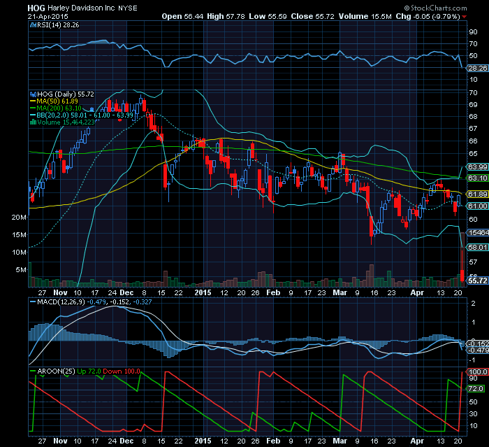Open the StockCharts.com watermark link

click(x=439, y=8)
